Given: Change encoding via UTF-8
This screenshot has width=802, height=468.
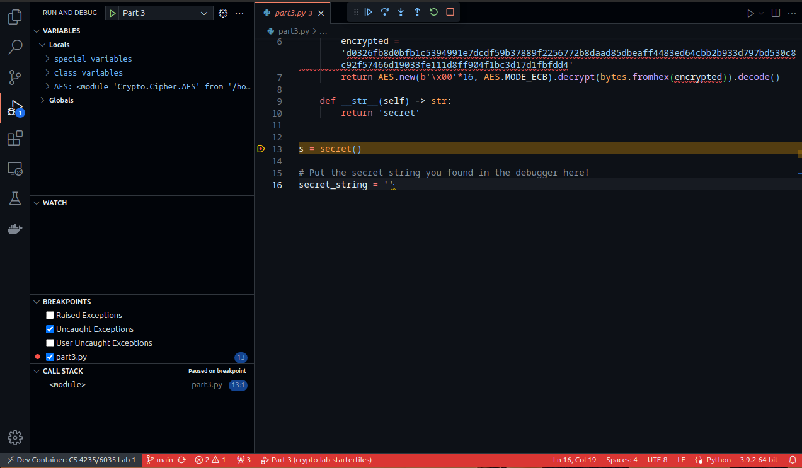Looking at the screenshot, I should pos(657,460).
